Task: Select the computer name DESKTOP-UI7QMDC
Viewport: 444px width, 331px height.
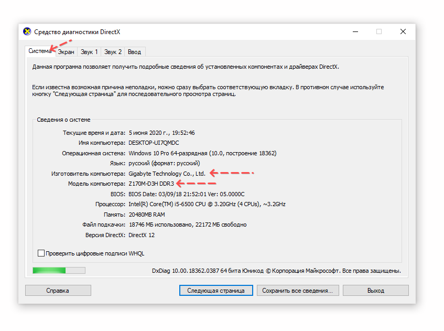Action: [154, 143]
